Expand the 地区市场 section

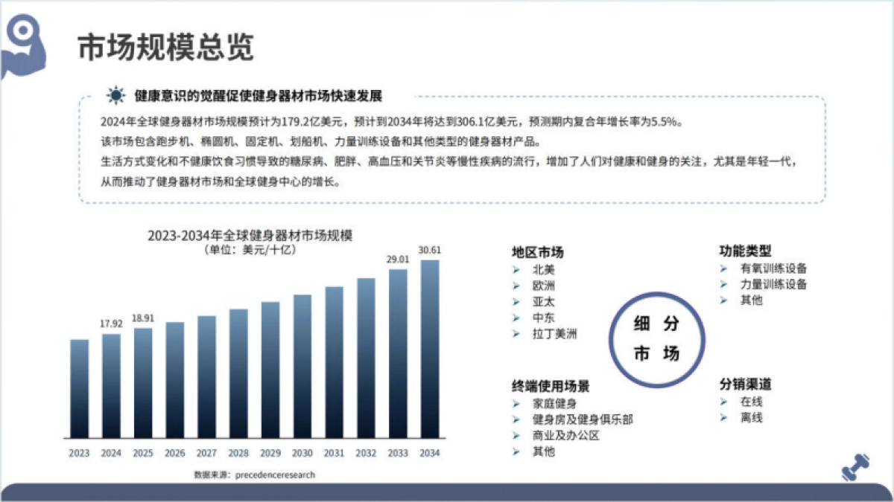537,251
